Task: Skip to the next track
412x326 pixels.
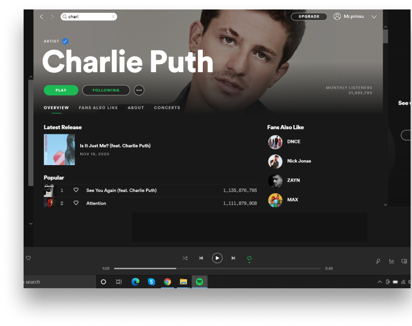Action: (x=233, y=258)
